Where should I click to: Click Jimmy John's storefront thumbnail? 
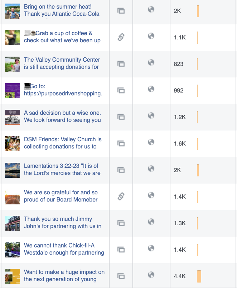pyautogui.click(x=13, y=223)
